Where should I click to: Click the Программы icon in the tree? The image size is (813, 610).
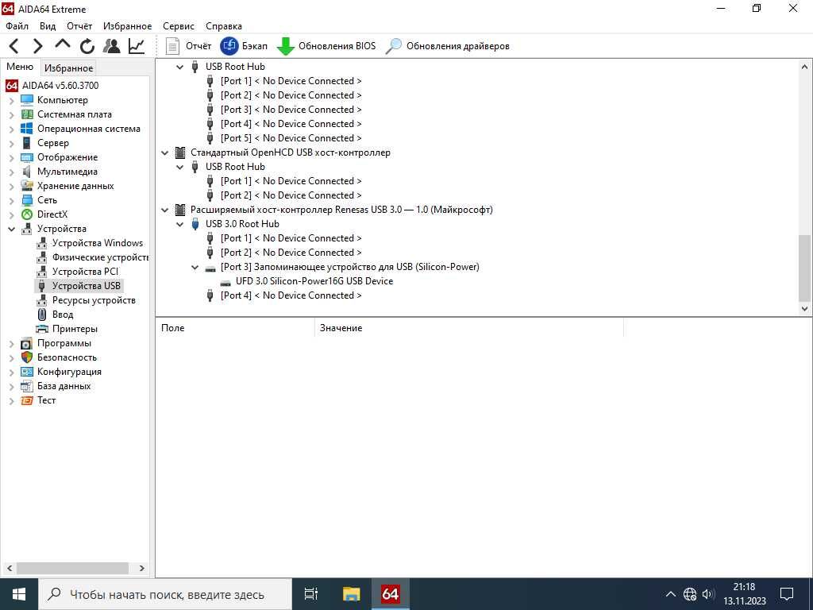pyautogui.click(x=27, y=343)
